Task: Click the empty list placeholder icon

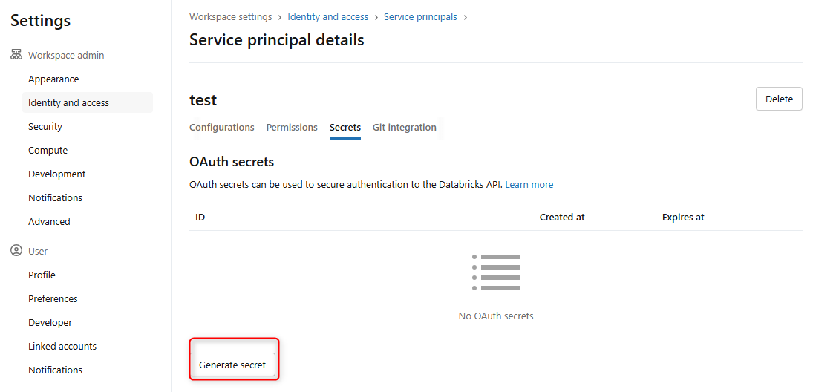Action: [496, 272]
